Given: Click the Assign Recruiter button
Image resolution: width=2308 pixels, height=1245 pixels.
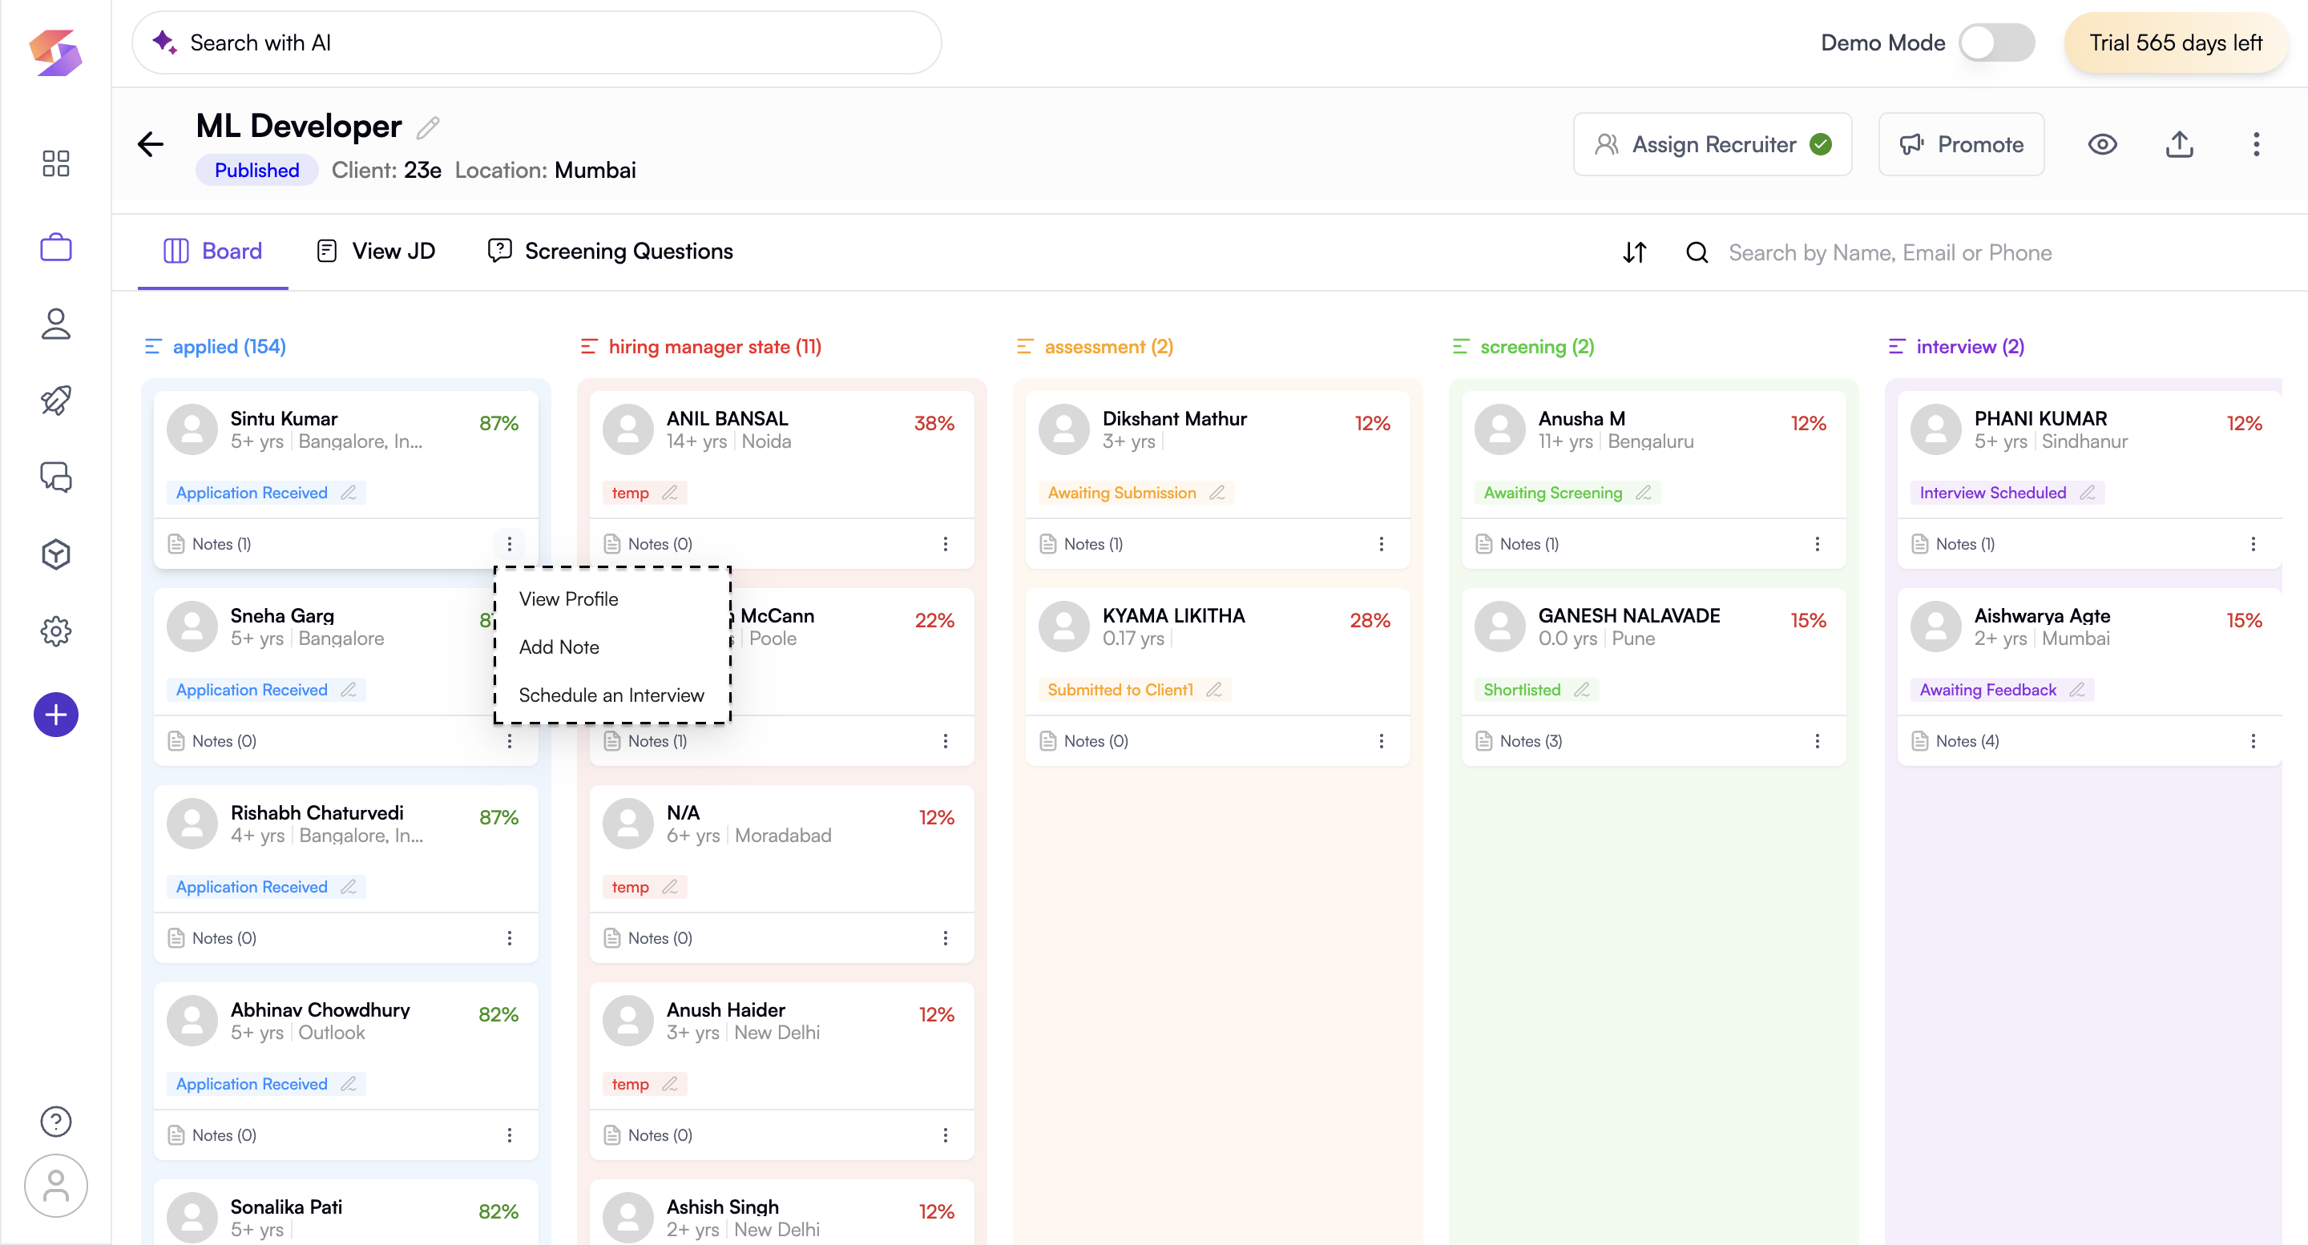Looking at the screenshot, I should (1713, 144).
